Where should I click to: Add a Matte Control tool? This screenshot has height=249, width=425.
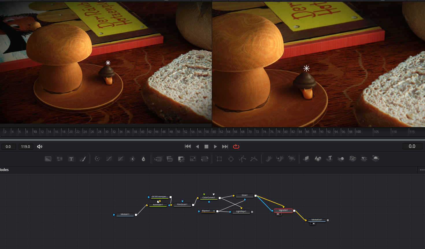(181, 159)
